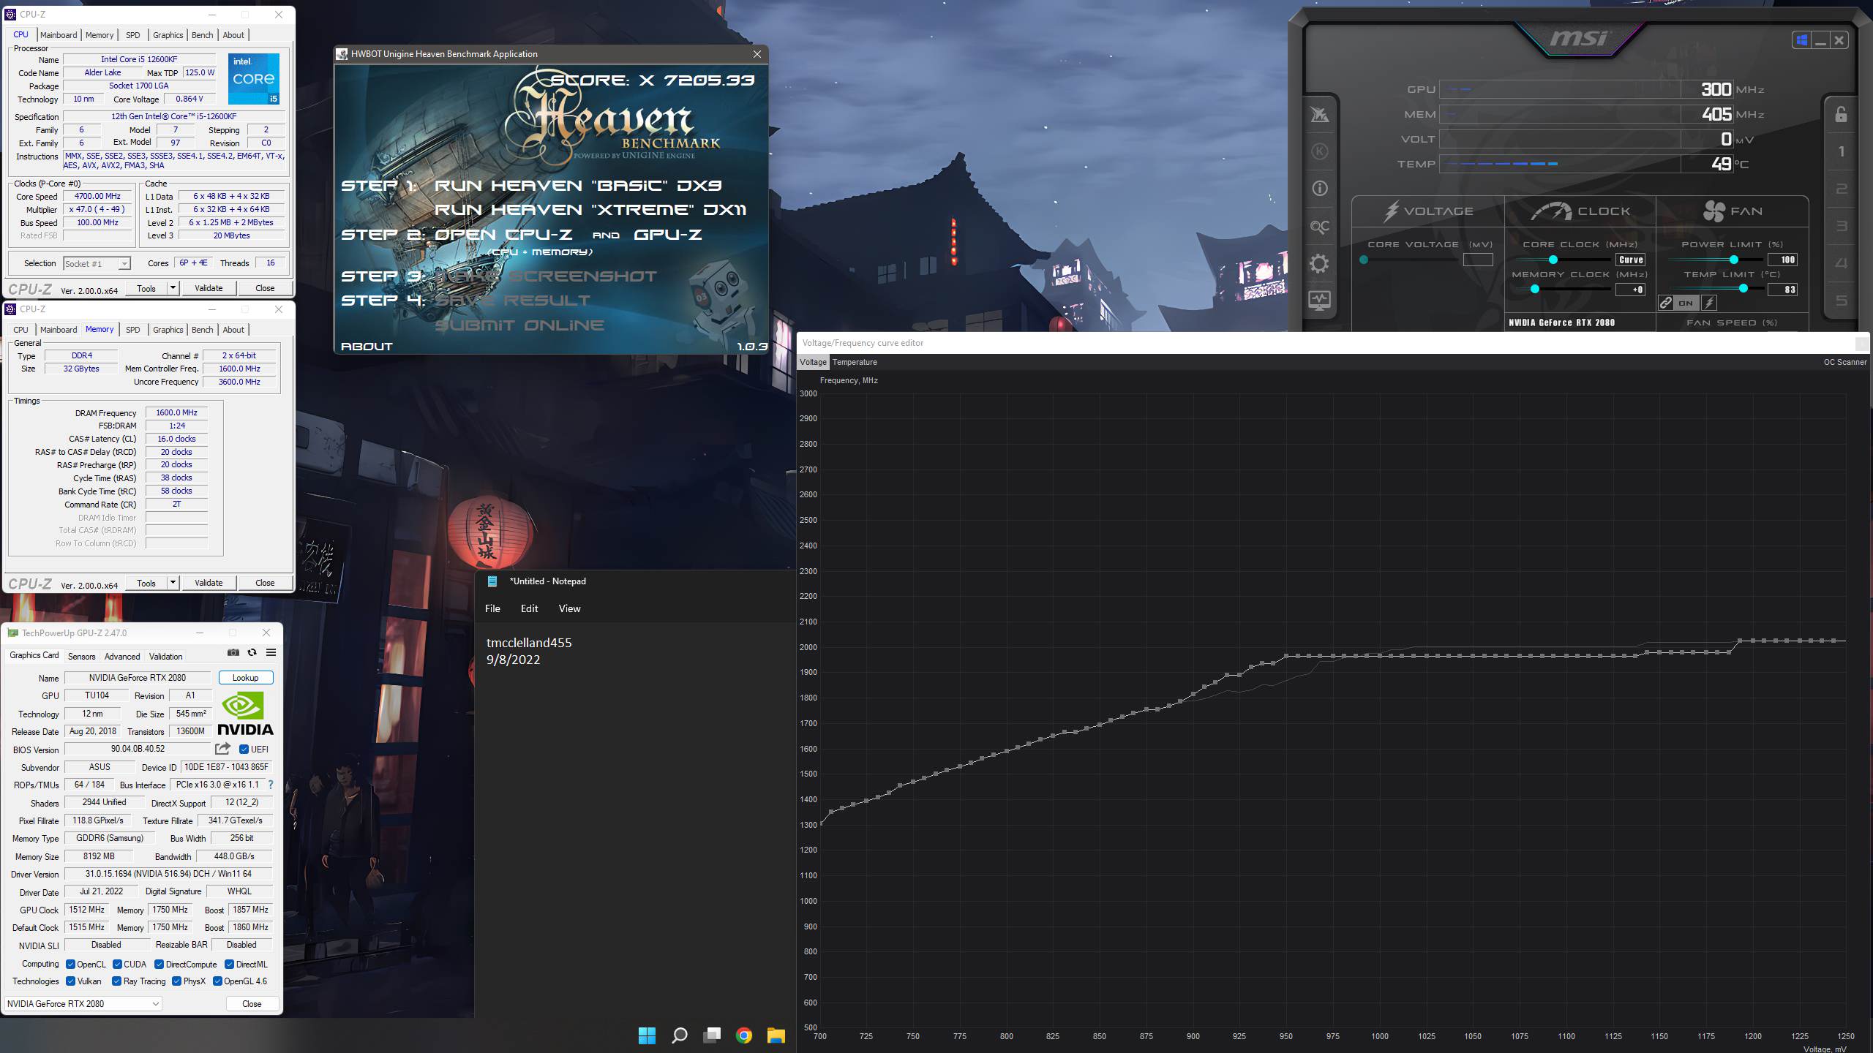Click Run Heaven Xtreme DX11
This screenshot has height=1053, width=1873.
click(x=590, y=210)
